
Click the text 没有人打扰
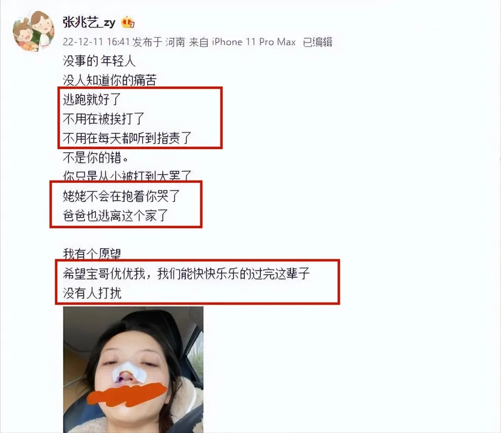92,293
